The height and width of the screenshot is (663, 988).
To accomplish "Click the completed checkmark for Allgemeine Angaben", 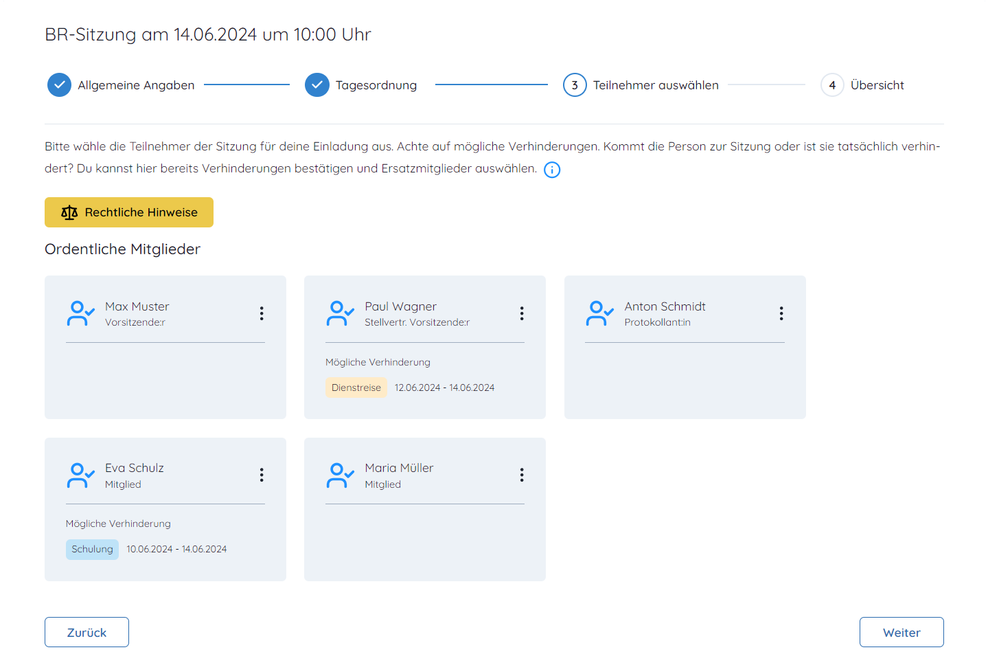I will coord(60,85).
